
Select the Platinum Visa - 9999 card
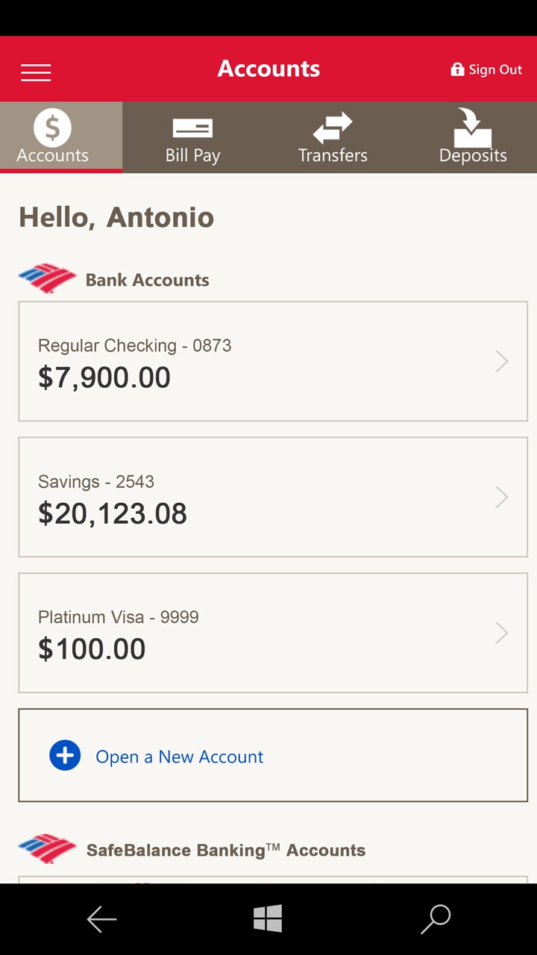(119, 617)
